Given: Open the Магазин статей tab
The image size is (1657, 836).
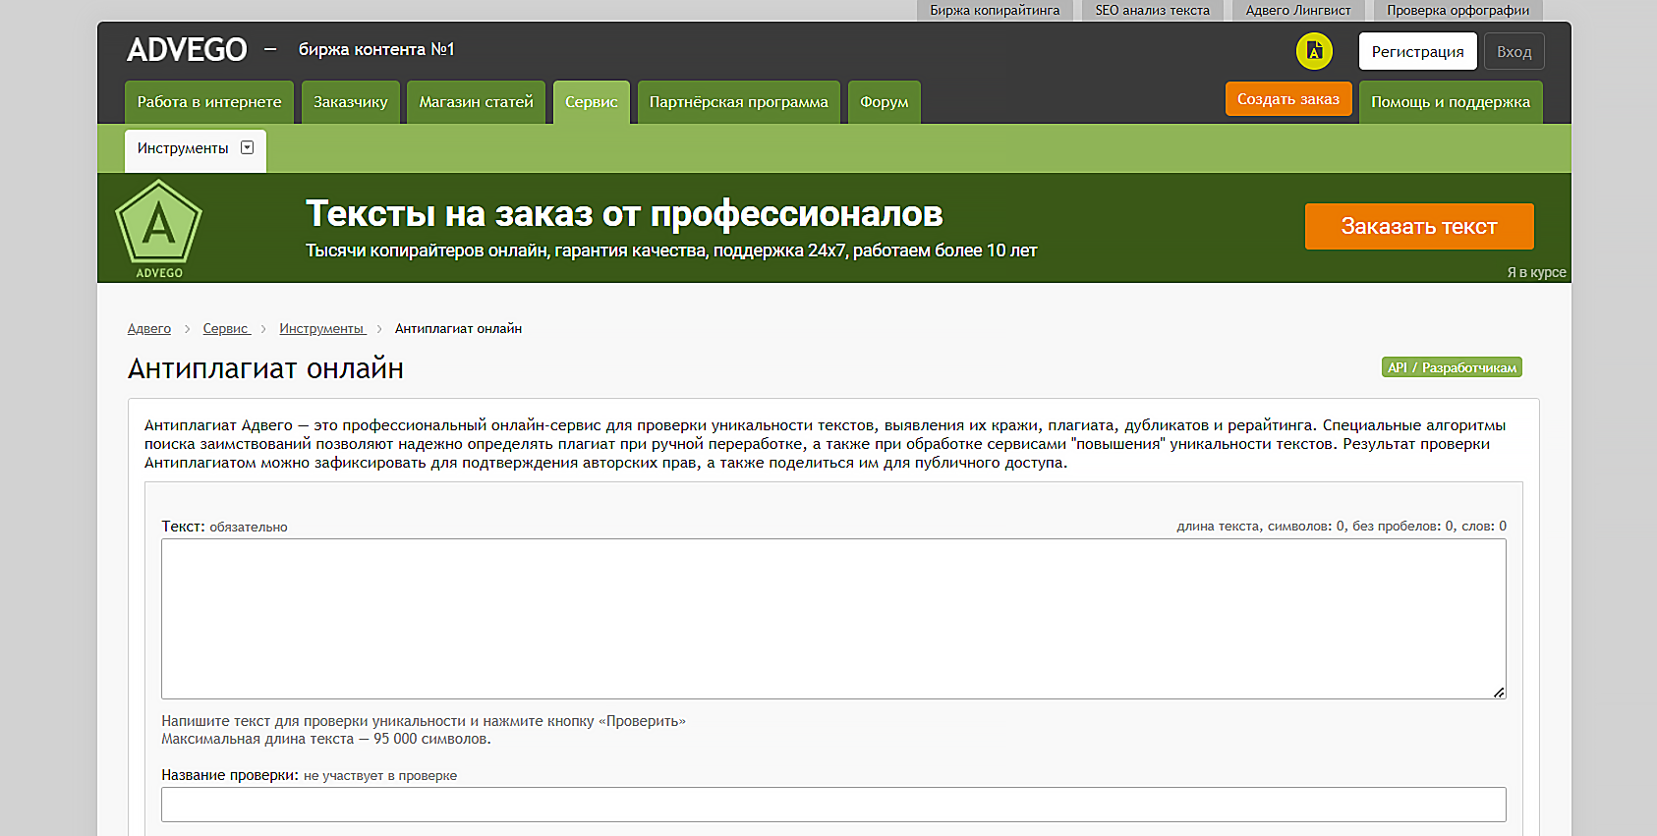Looking at the screenshot, I should (x=476, y=102).
